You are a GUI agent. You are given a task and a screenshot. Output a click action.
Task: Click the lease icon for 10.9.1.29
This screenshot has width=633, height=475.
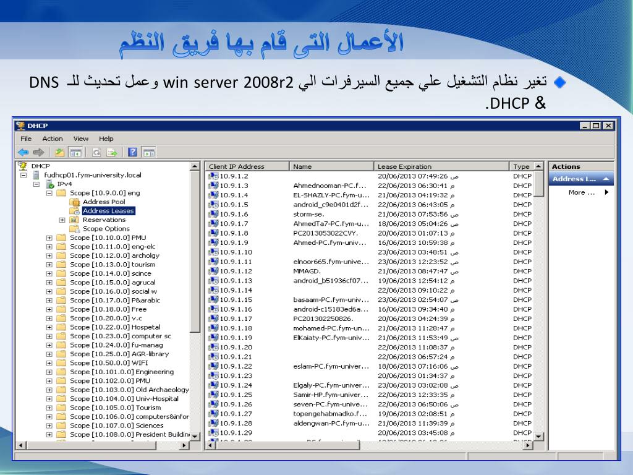click(213, 432)
